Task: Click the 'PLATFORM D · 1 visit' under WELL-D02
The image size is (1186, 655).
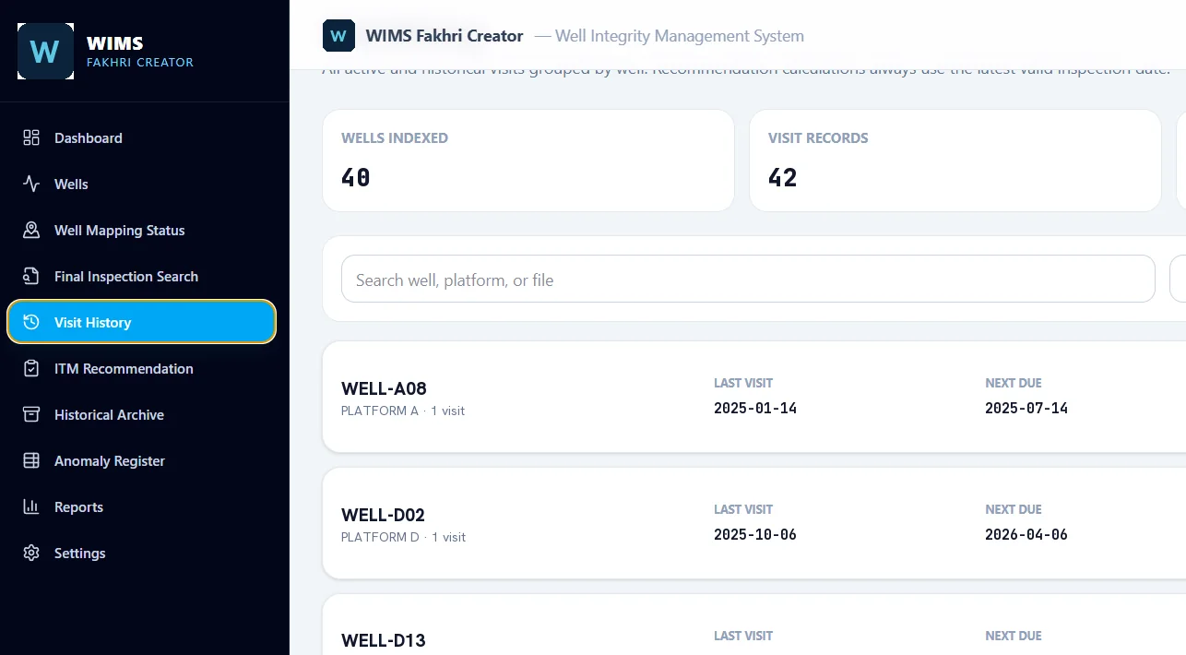Action: 404,537
